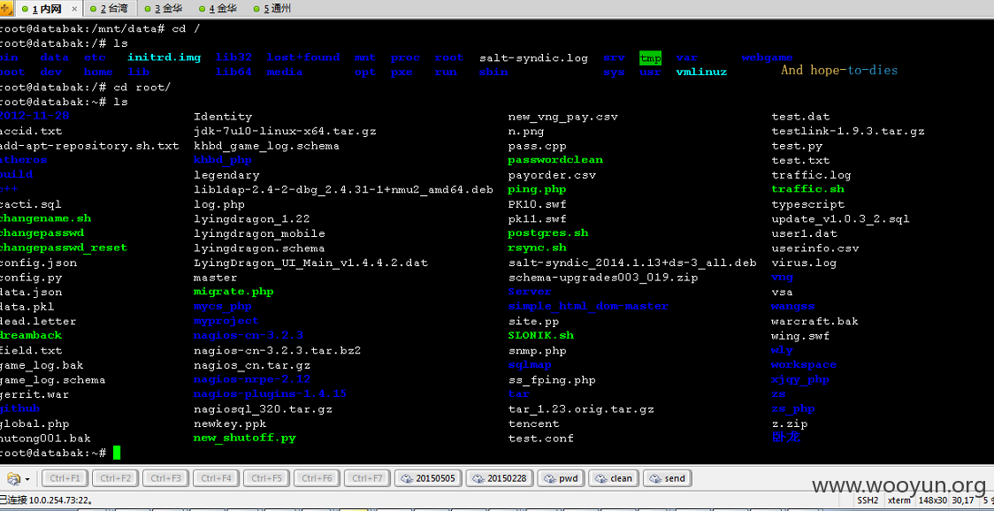Click testlink-1.9.3.tar.gz archive name
Viewport: 994px width, 511px height.
[x=848, y=131]
